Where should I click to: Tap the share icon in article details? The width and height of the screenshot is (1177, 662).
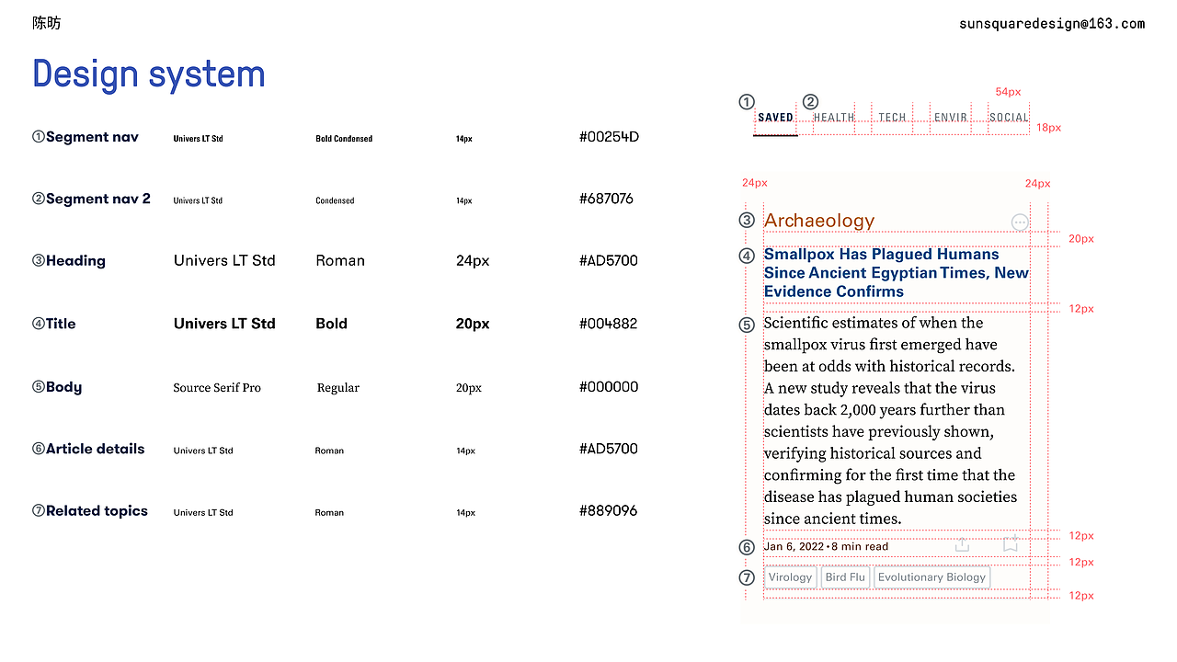[962, 545]
